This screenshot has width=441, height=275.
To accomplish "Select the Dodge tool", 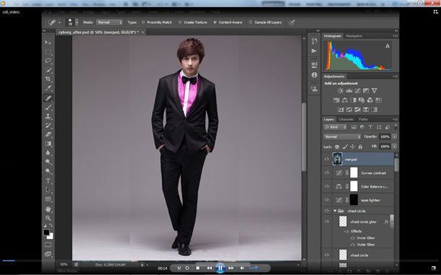I will click(x=48, y=162).
